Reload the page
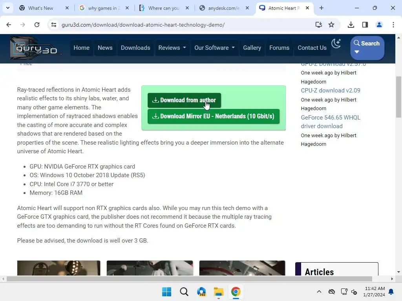Viewport: 402px width, 301px height. pyautogui.click(x=37, y=25)
